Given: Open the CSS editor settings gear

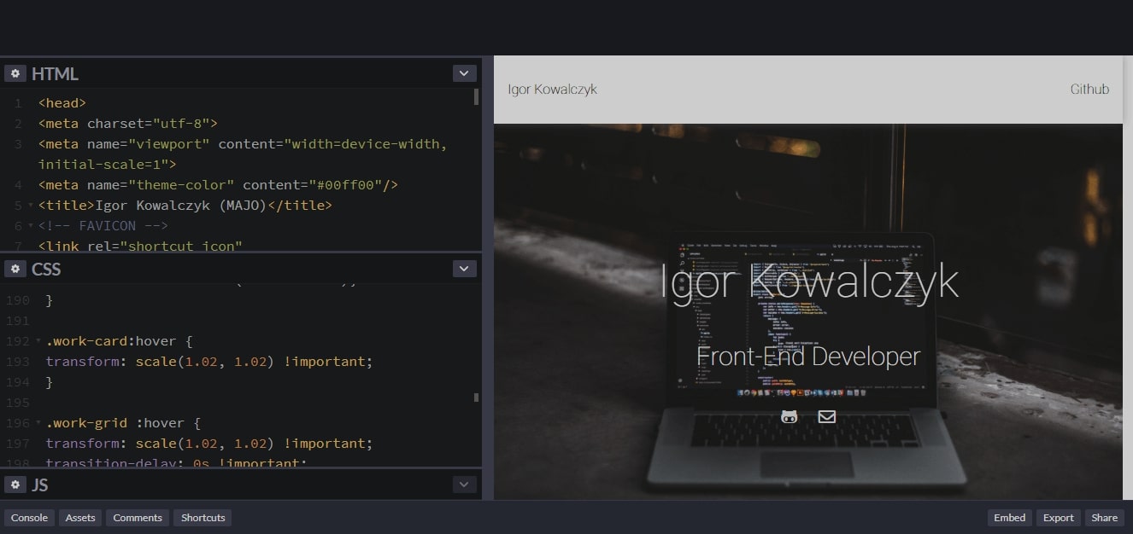Looking at the screenshot, I should point(15,270).
